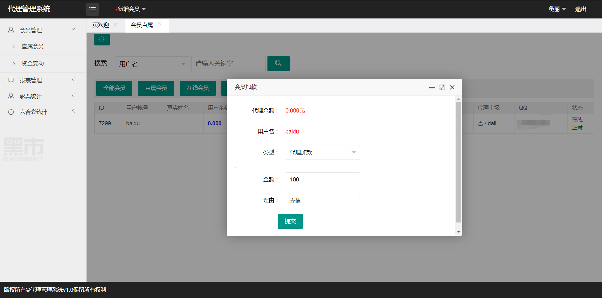The image size is (602, 298).
Task: Click the red baidu username in dialog
Action: point(292,132)
